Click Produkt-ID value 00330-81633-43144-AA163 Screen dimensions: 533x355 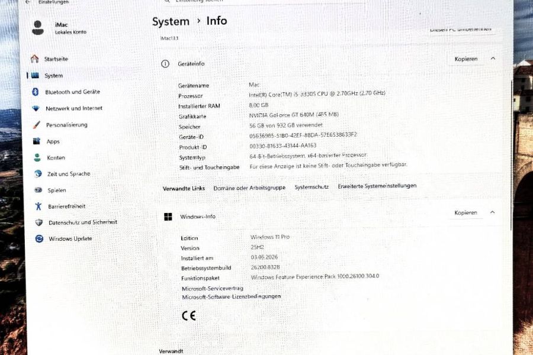(x=283, y=146)
